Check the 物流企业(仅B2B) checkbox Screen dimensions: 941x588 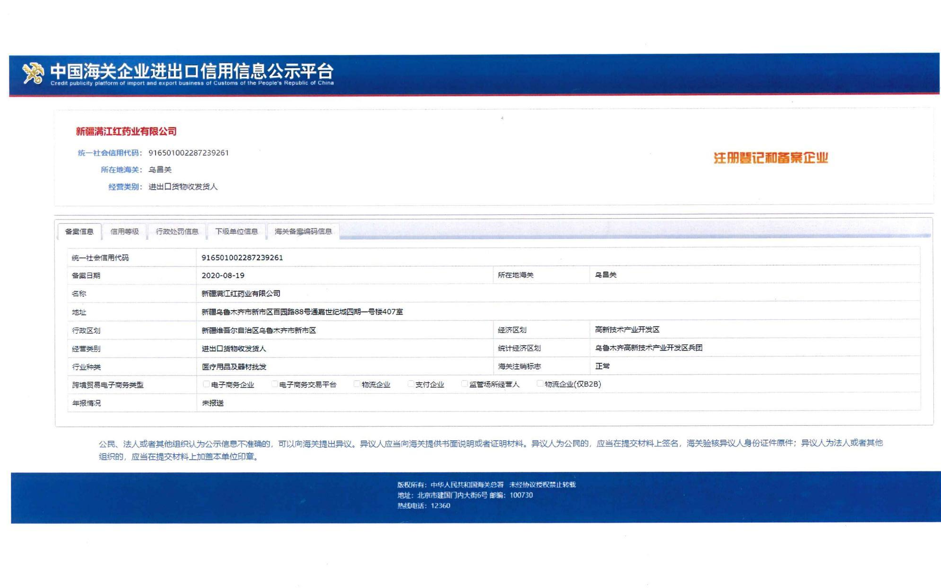point(540,384)
